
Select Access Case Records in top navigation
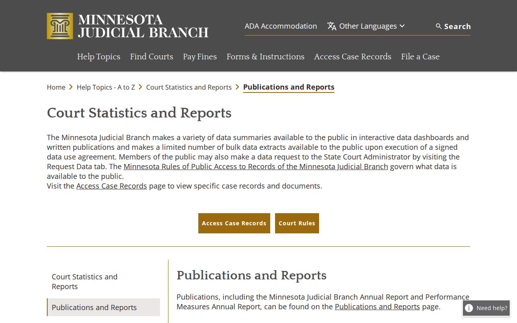(353, 57)
